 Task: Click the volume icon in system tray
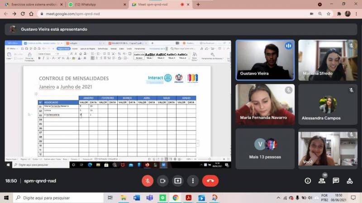[310, 198]
